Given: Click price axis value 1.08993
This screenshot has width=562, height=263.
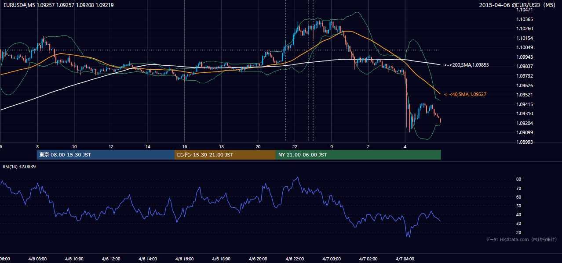Looking at the screenshot, I should (525, 142).
